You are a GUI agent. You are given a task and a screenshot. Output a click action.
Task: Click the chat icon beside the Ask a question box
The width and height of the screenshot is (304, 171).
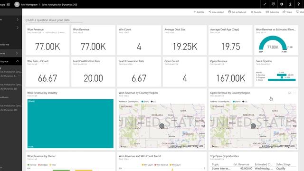click(27, 20)
